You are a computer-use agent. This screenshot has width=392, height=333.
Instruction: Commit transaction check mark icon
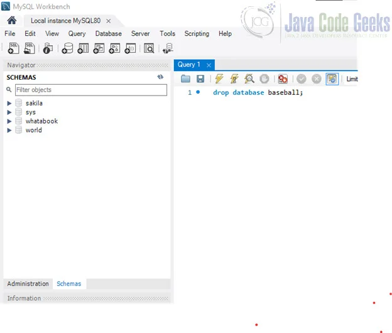[302, 79]
